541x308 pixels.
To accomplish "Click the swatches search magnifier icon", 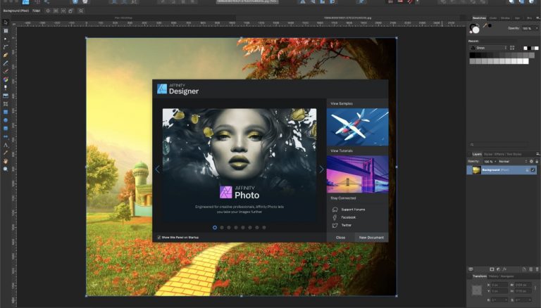I will [x=472, y=145].
